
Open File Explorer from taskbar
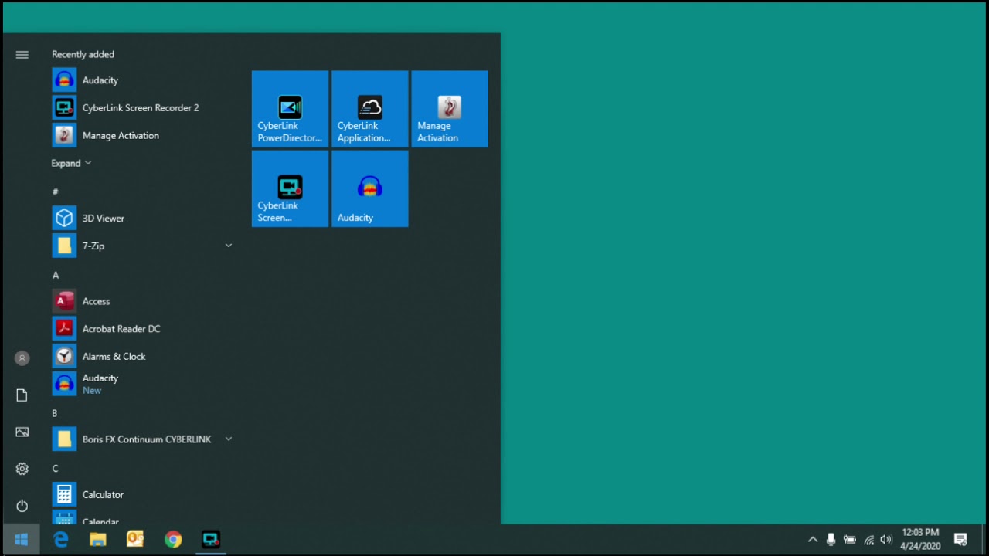pos(98,540)
